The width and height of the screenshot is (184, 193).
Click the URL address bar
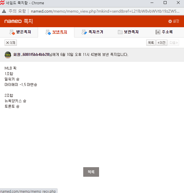tap(105, 11)
